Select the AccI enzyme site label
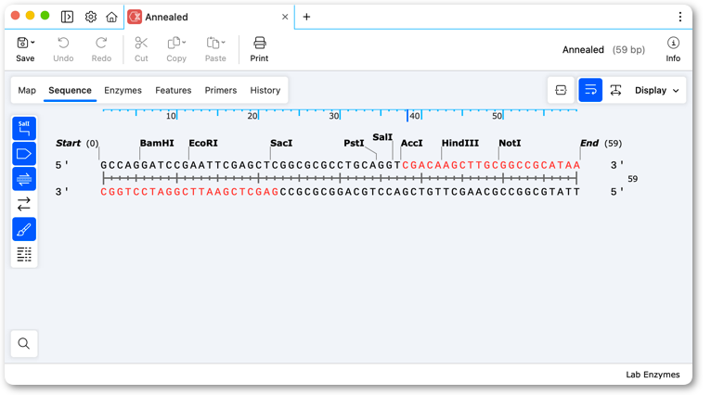Viewport: 711px width, 395px height. coord(411,143)
